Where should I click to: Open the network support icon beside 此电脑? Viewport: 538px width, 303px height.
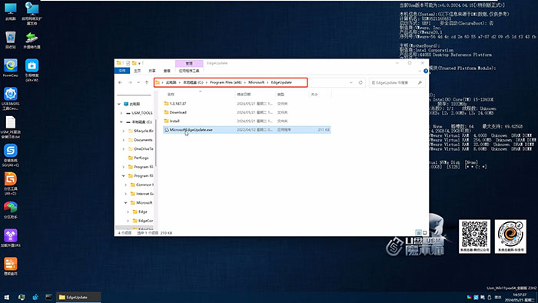coord(32,13)
